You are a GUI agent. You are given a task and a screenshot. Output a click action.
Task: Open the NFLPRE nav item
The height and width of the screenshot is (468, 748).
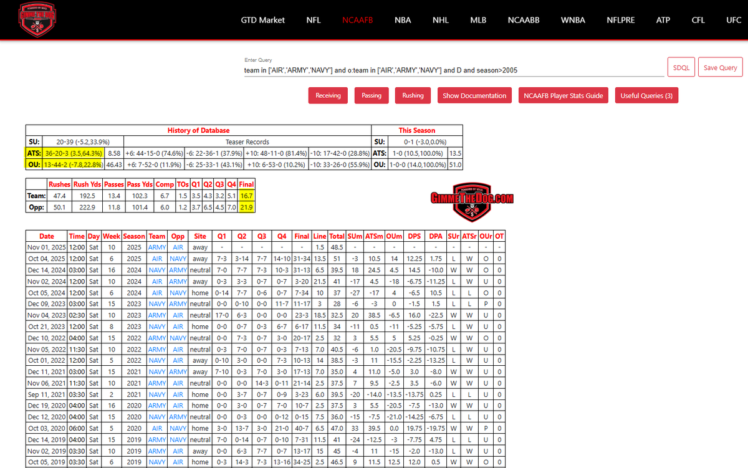click(621, 20)
